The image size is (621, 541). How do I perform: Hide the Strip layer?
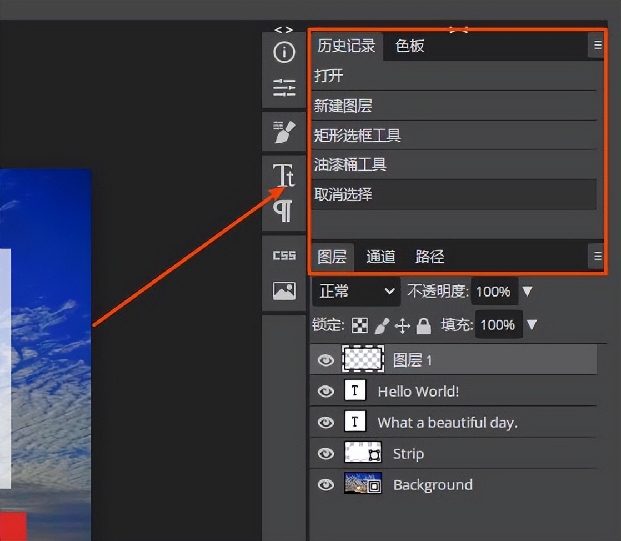325,453
